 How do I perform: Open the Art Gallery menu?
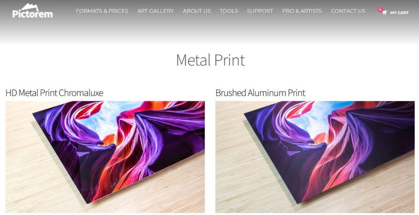click(x=155, y=11)
